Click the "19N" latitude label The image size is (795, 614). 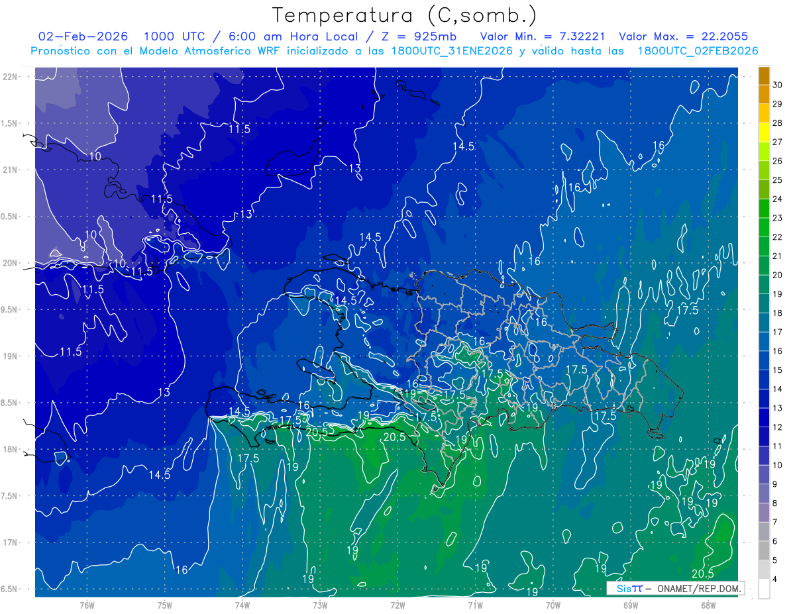click(10, 356)
